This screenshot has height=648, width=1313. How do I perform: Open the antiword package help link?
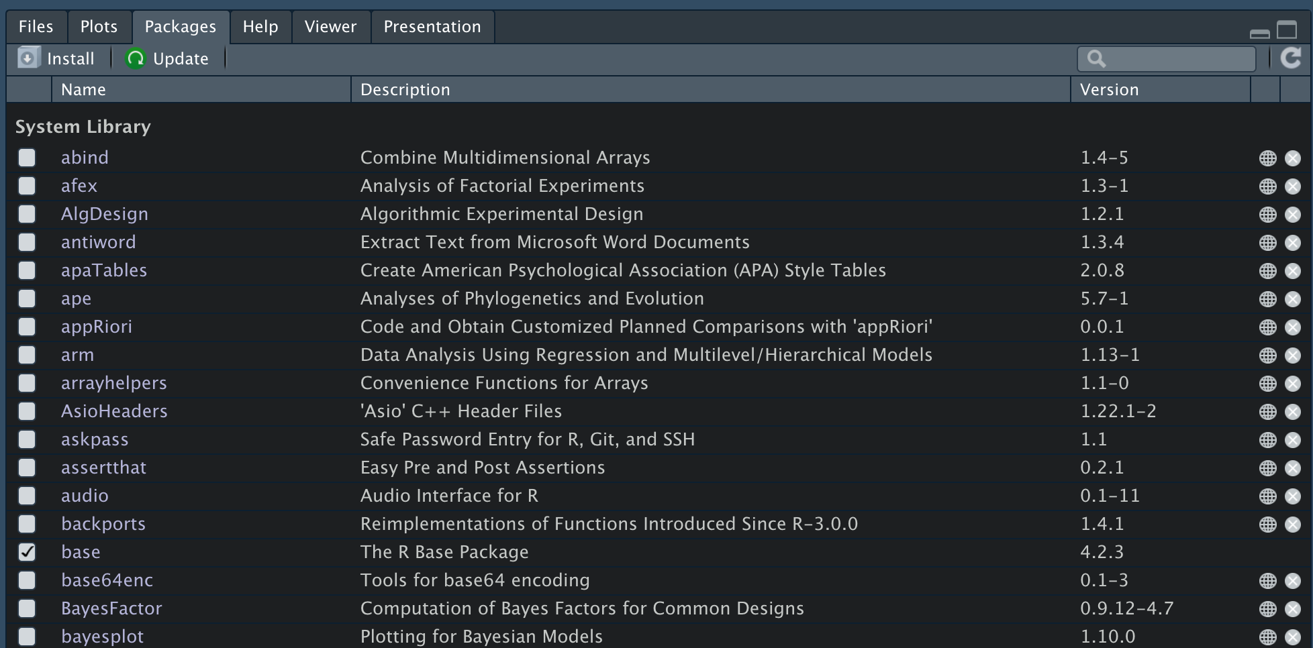pyautogui.click(x=98, y=242)
